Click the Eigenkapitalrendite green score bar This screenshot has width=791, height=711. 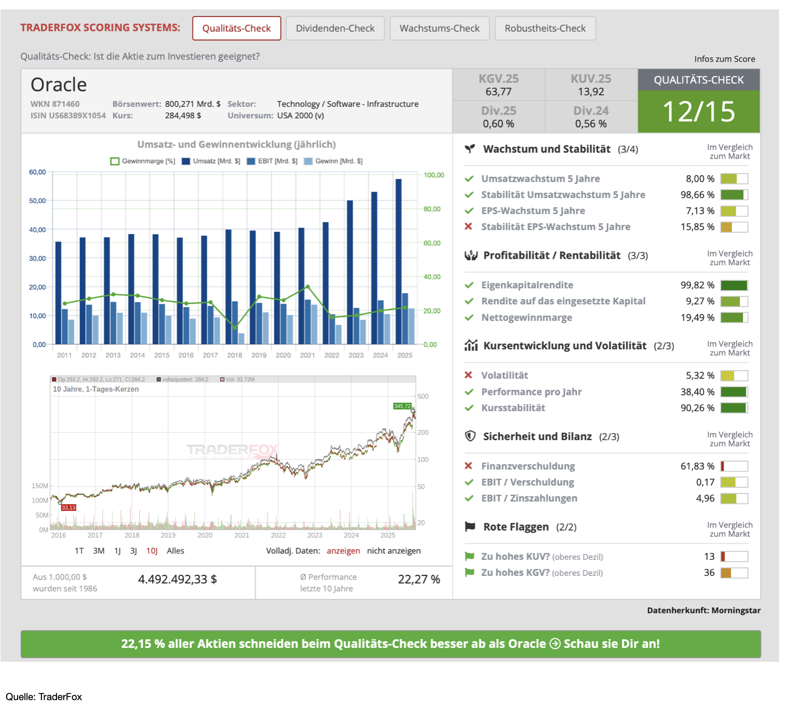pyautogui.click(x=734, y=286)
